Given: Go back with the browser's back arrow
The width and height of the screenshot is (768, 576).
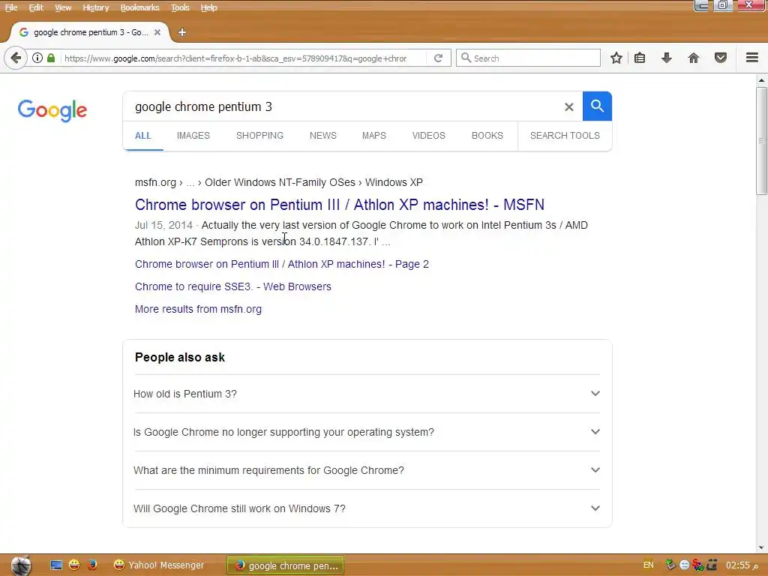Looking at the screenshot, I should tap(16, 58).
